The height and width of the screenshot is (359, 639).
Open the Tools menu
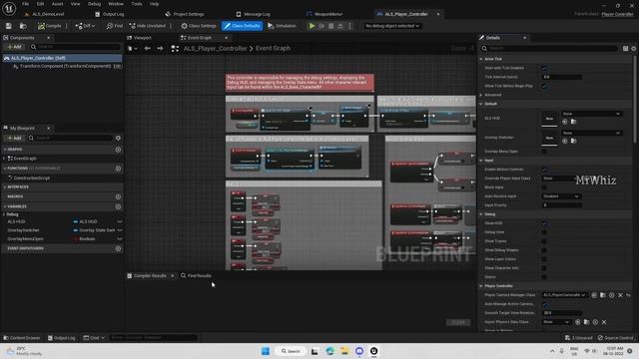pos(137,4)
